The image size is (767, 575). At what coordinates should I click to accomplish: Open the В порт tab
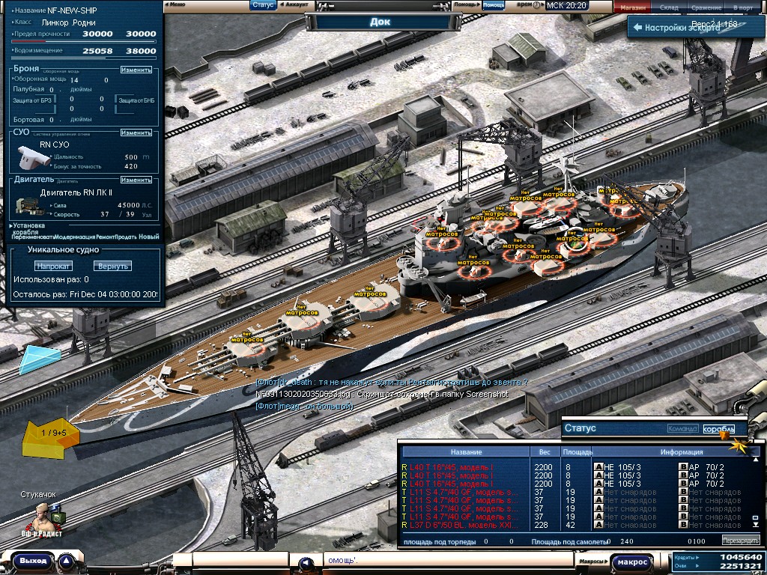[743, 7]
